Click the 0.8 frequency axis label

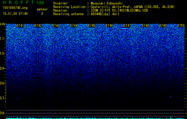coord(2,83)
